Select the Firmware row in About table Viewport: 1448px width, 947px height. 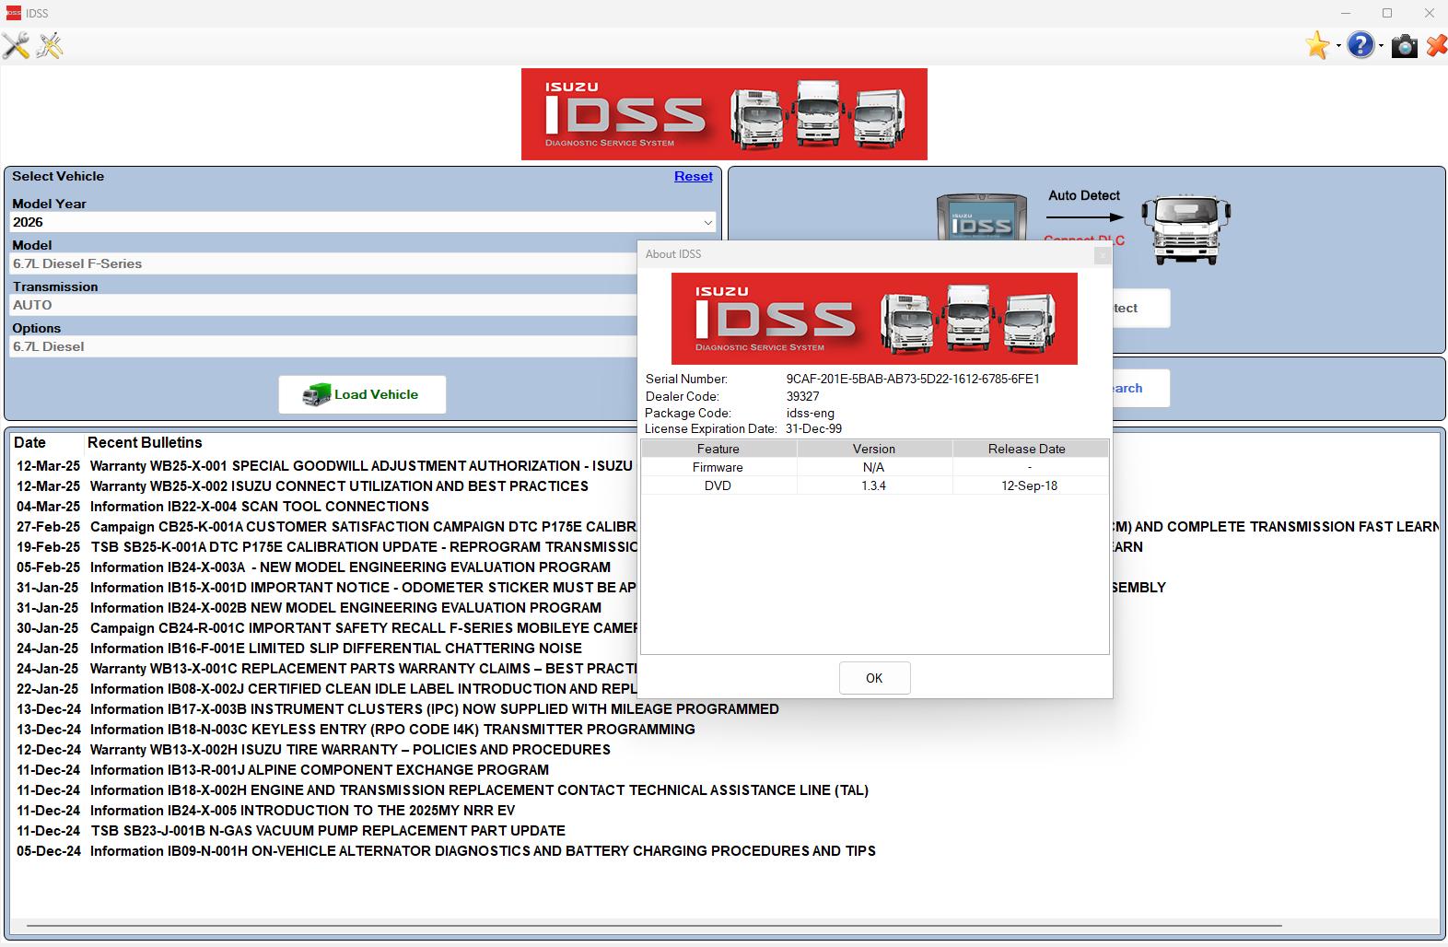[x=874, y=467]
